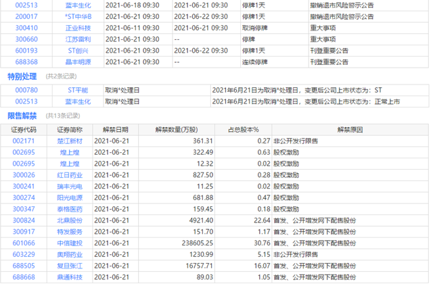
Task: Click stock code 300347
Action: [24, 209]
